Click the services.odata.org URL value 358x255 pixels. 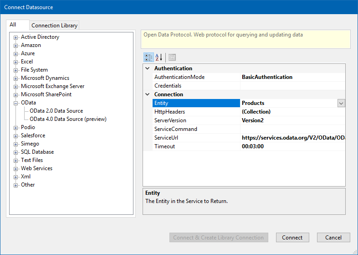293,138
